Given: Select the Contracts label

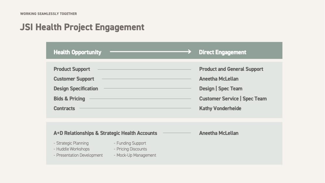Looking at the screenshot, I should point(64,108).
